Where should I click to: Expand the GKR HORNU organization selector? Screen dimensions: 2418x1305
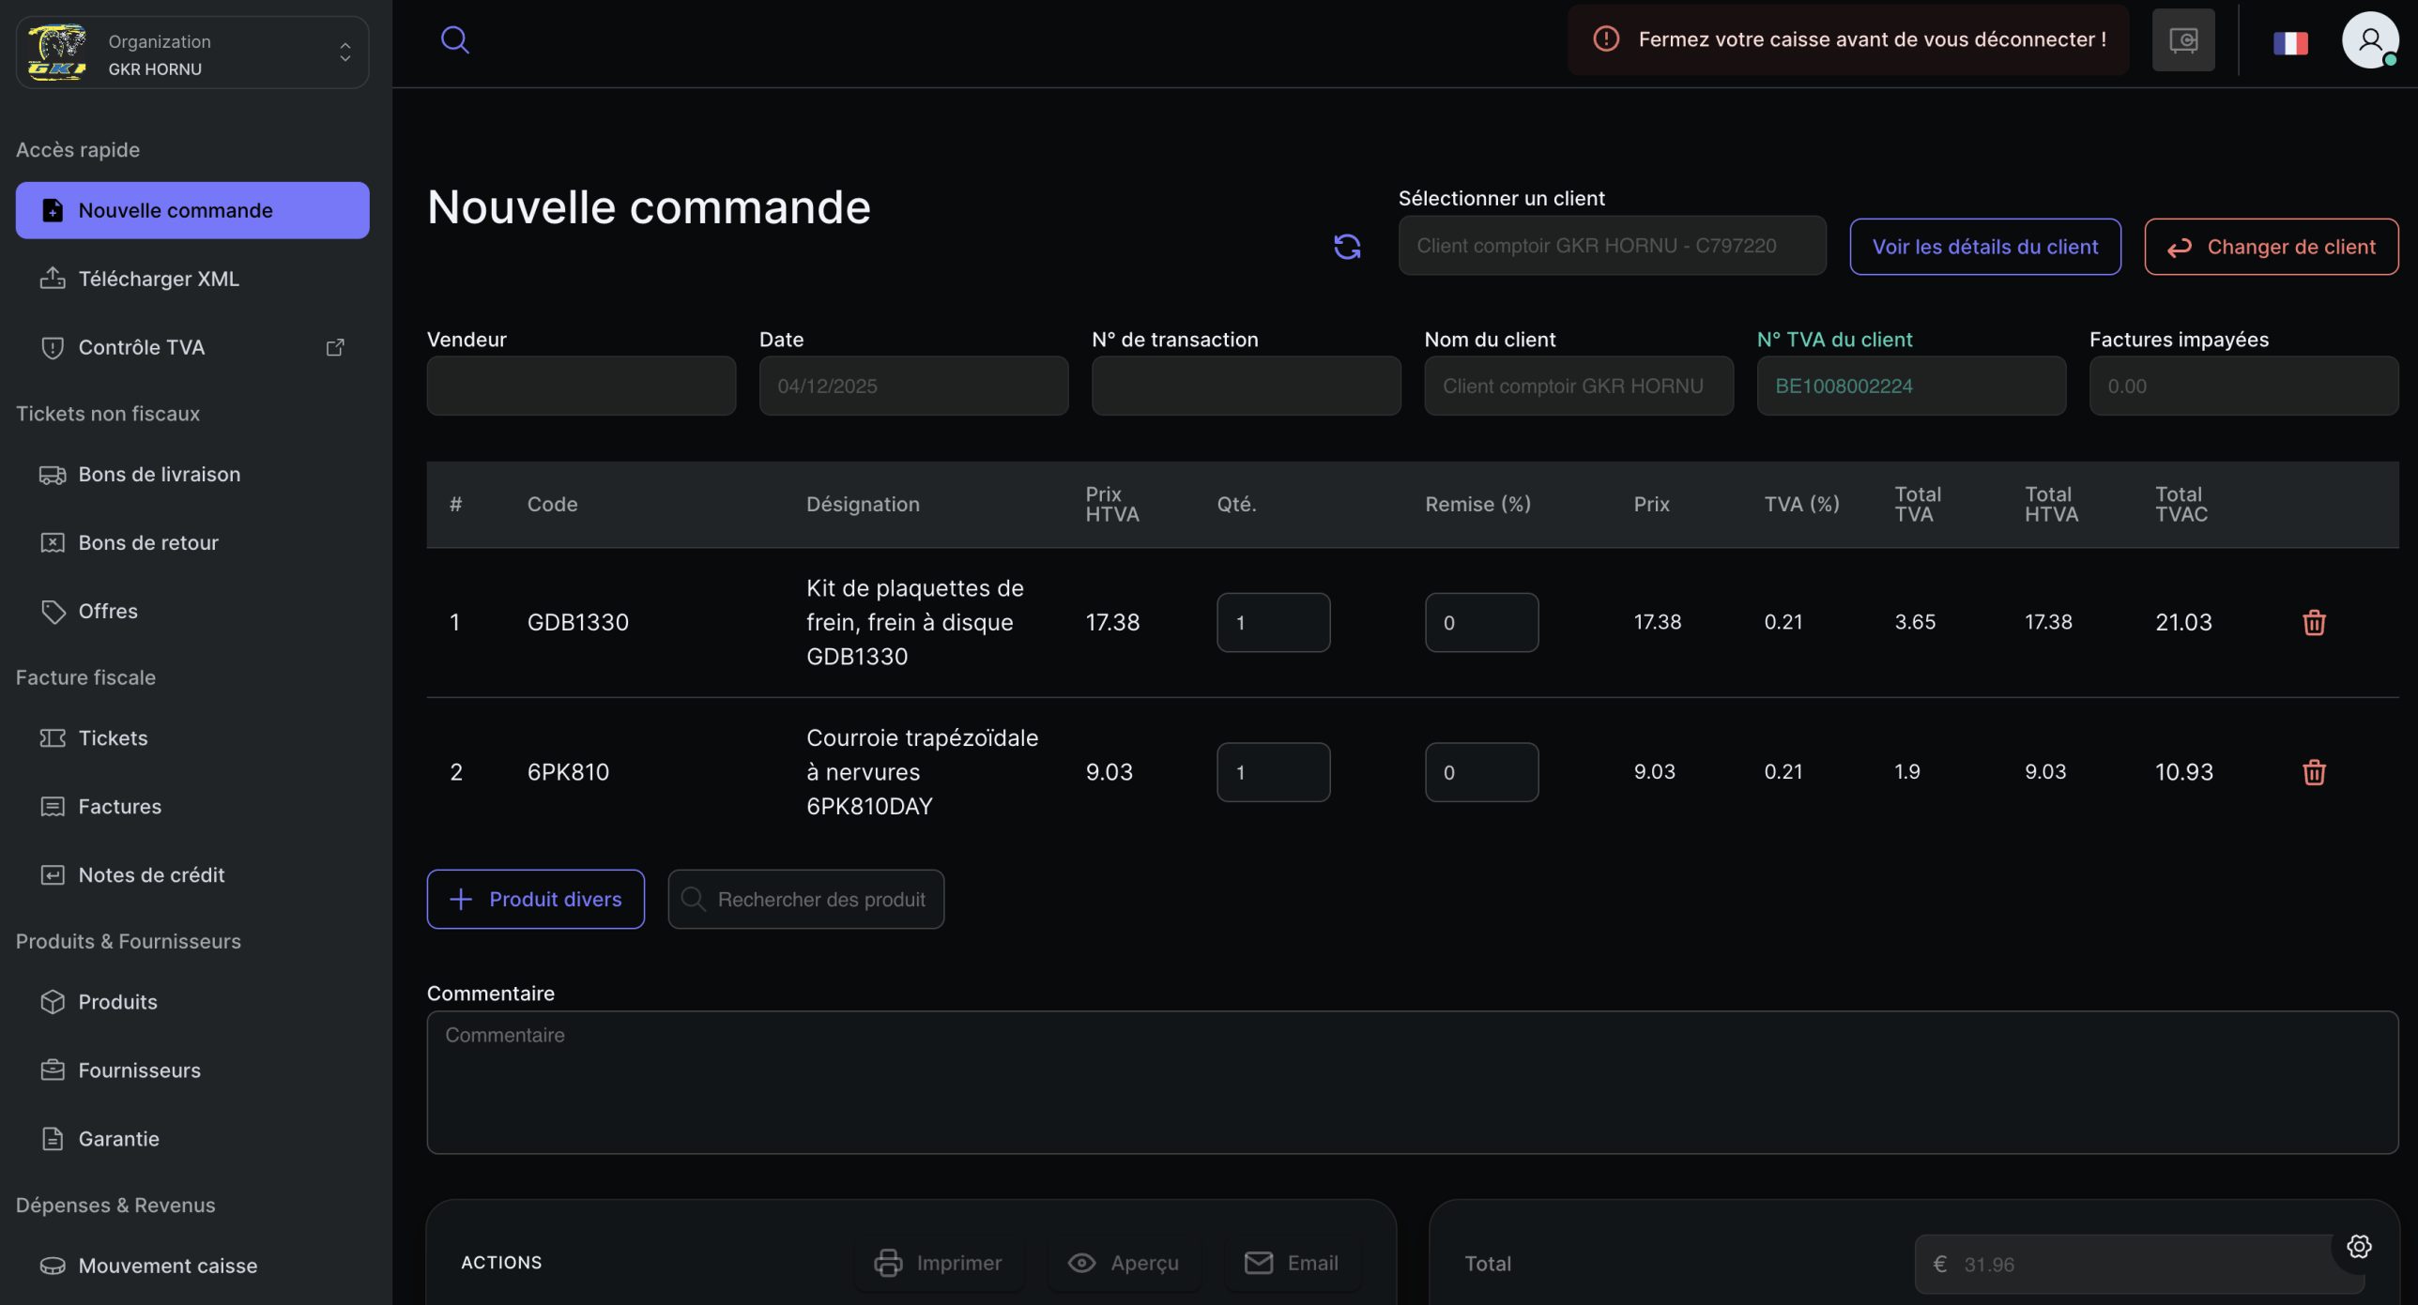[344, 52]
